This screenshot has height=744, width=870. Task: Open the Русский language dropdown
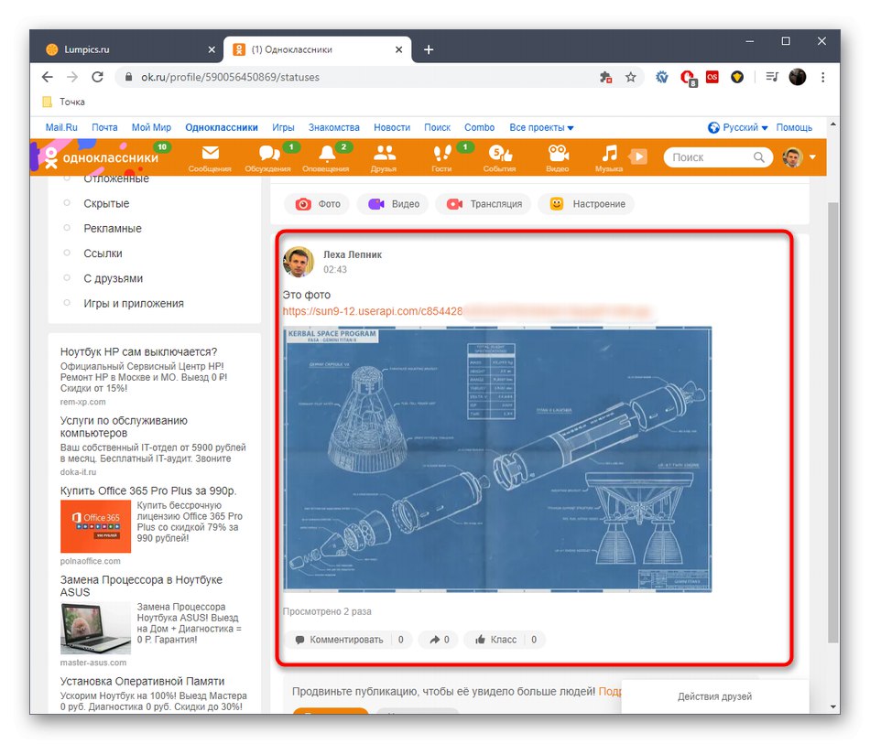(x=738, y=127)
